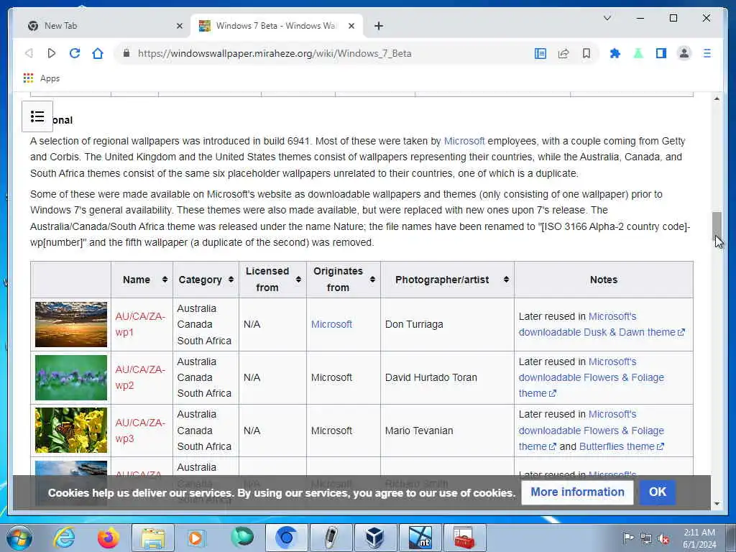
Task: Sort the table by Name
Action: click(142, 280)
